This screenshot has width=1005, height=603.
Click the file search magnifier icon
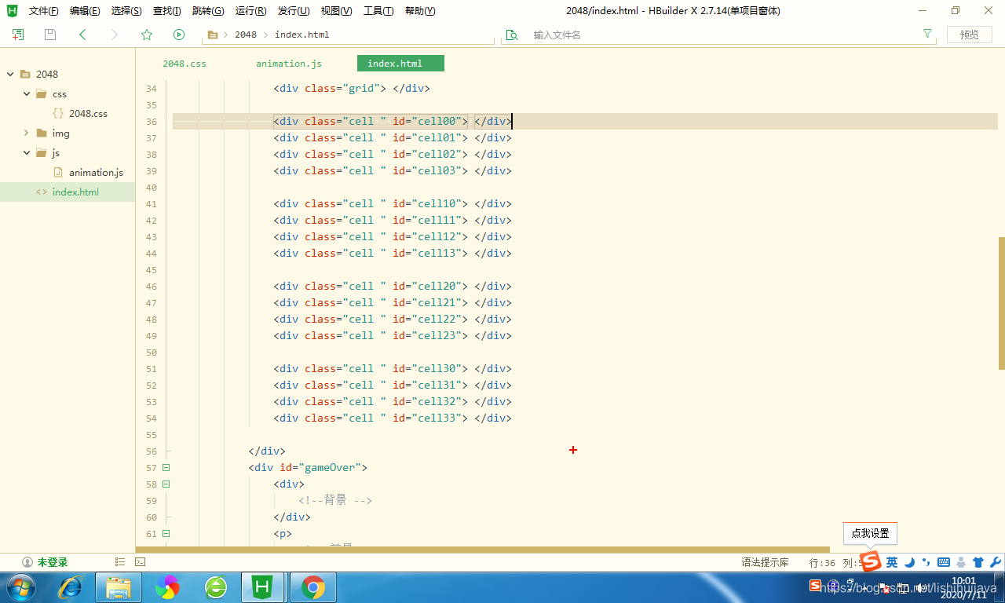tap(512, 35)
